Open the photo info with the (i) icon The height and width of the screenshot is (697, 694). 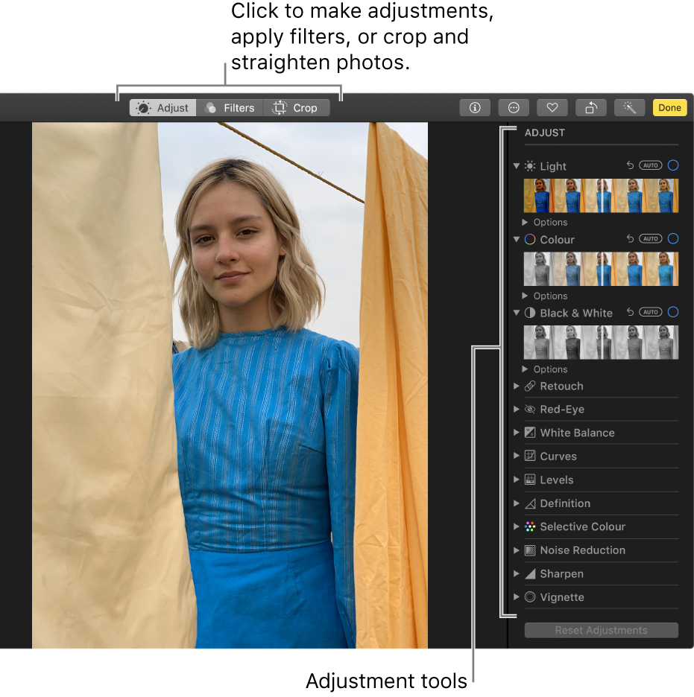coord(475,107)
